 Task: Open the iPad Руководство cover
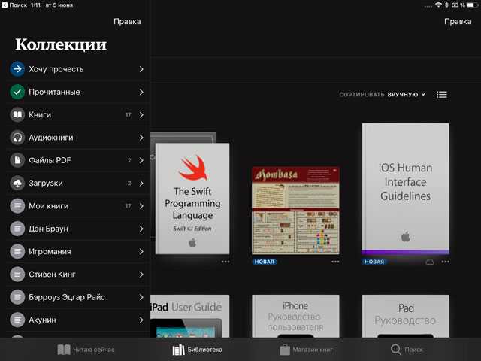click(x=405, y=316)
